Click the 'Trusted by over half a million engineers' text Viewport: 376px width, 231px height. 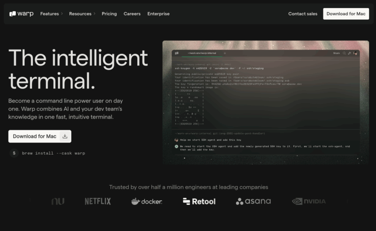(x=188, y=187)
